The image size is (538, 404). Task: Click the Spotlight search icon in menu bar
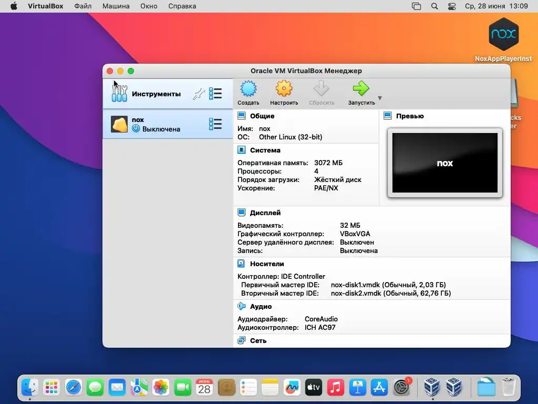pyautogui.click(x=434, y=6)
